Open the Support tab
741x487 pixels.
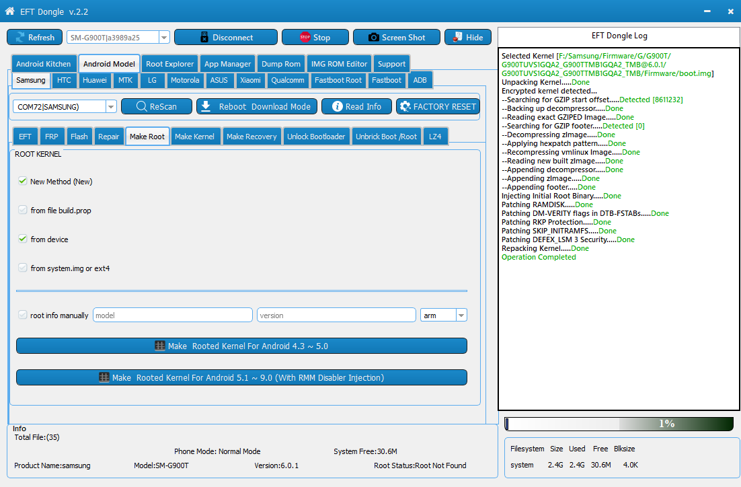[x=392, y=64]
